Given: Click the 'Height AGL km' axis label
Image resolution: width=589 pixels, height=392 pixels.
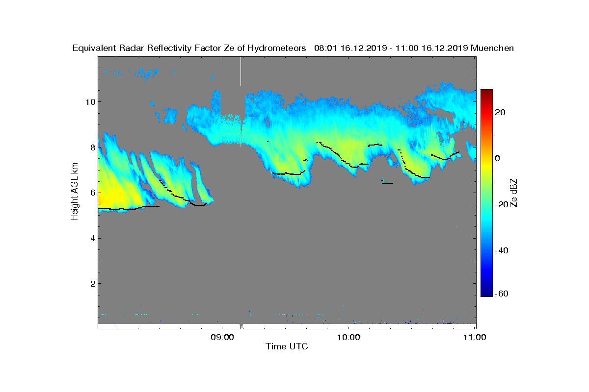Looking at the screenshot, I should [75, 192].
